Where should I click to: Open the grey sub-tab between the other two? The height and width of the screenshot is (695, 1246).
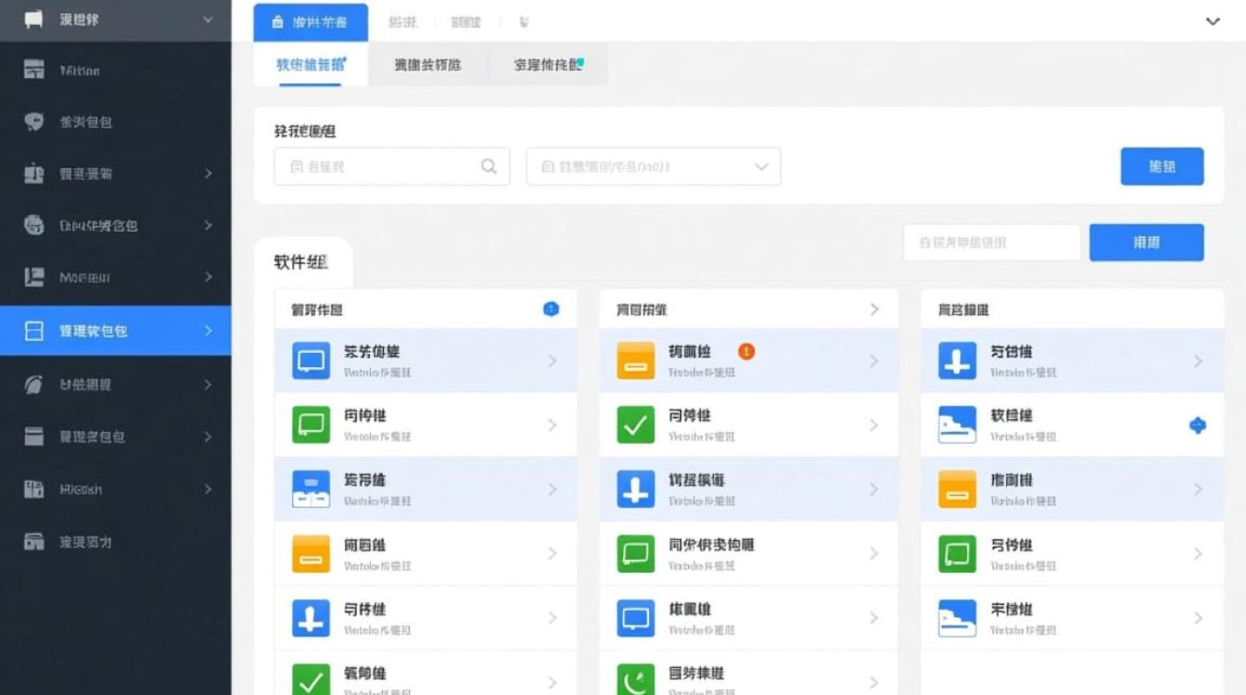coord(427,65)
